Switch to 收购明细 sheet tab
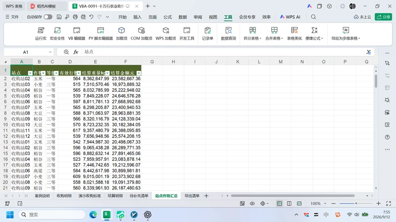 pyautogui.click(x=64, y=195)
